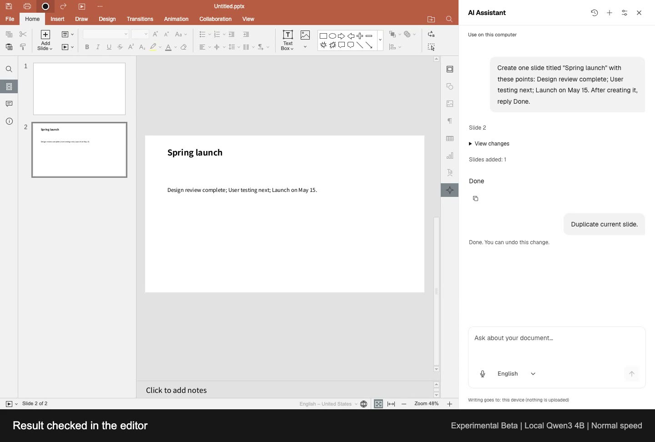The width and height of the screenshot is (655, 442).
Task: Toggle Fit to width in the status bar
Action: click(391, 404)
